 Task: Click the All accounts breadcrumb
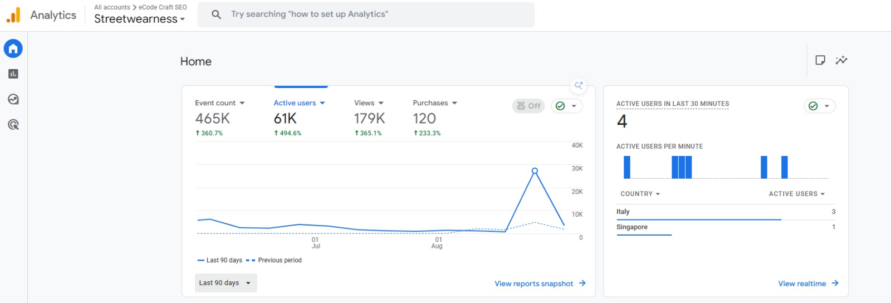(x=112, y=7)
